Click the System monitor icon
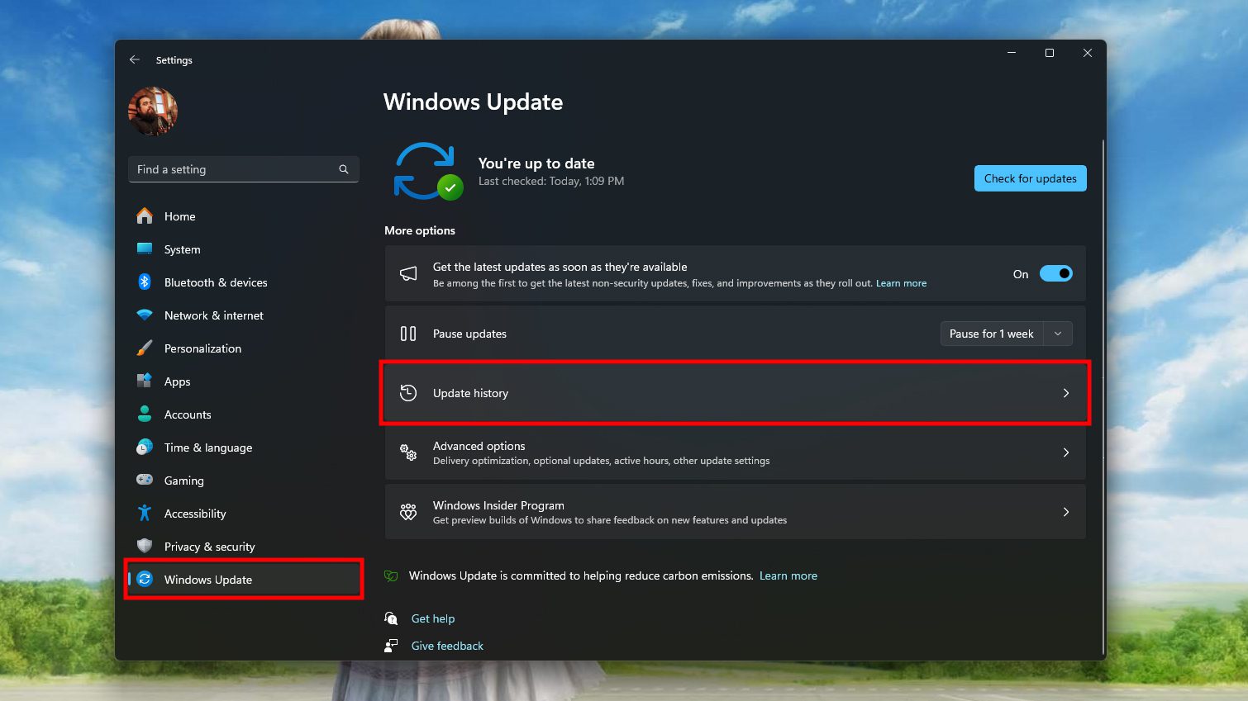This screenshot has height=701, width=1248. pyautogui.click(x=145, y=249)
